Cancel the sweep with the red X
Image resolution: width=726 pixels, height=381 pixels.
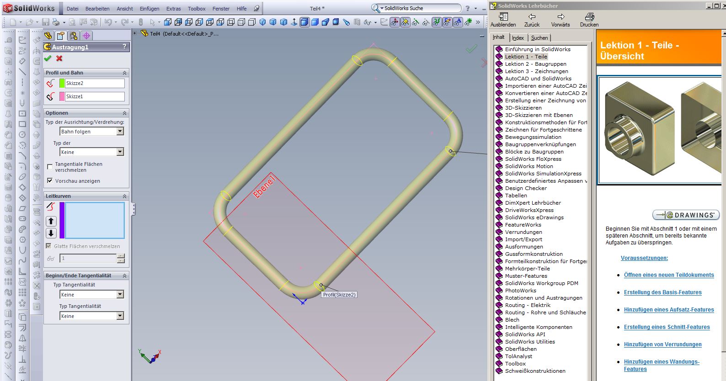click(x=59, y=58)
